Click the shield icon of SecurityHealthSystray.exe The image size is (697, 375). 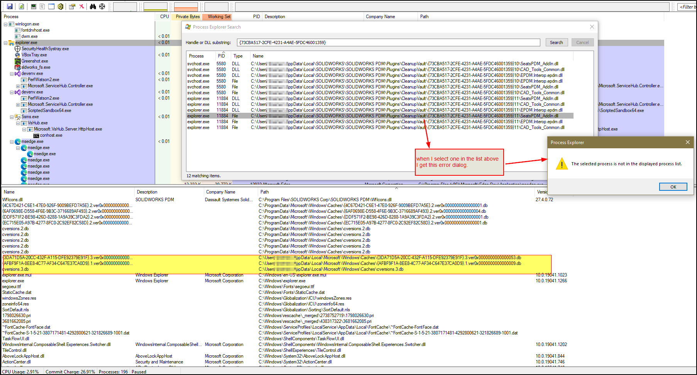point(17,49)
